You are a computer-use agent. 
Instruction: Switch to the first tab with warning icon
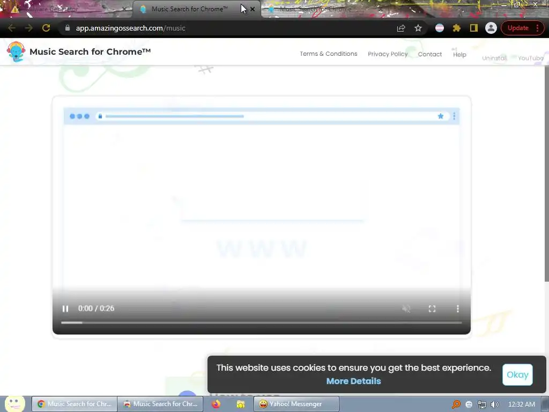pyautogui.click(x=66, y=9)
